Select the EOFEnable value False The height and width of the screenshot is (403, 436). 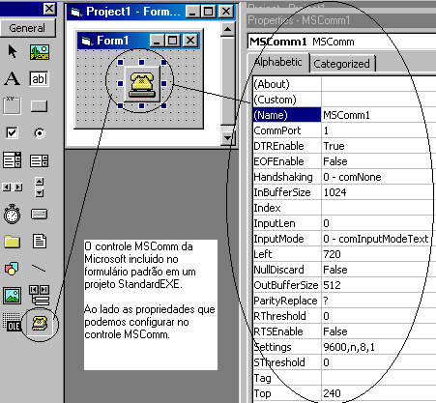(x=379, y=161)
